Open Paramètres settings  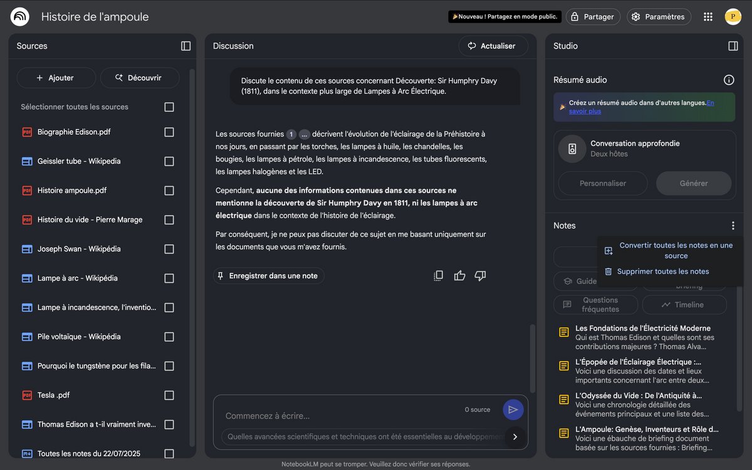click(659, 17)
